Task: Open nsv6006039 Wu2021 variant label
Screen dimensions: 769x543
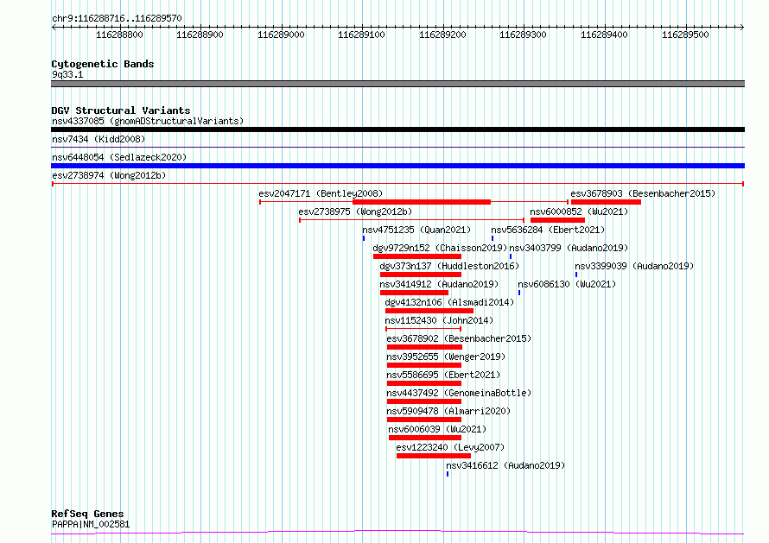Action: point(437,429)
